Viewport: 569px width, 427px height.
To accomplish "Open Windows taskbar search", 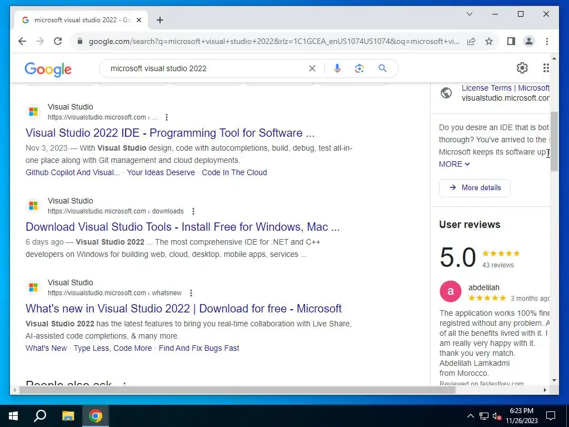I will tap(40, 416).
